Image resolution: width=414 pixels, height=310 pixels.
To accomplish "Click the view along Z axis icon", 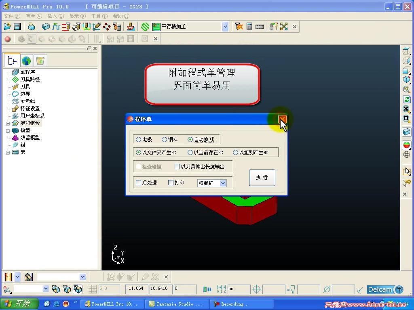I will click(78, 289).
